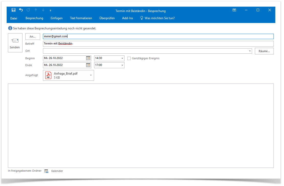This screenshot has height=186, width=284.
Task: Open the ribbon display options icon
Action: 234,10
